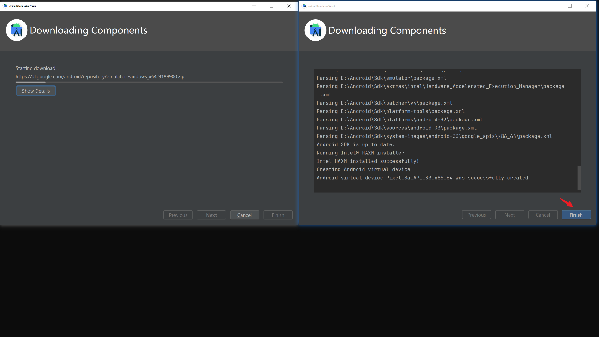Click Finish button in right wizard

pyautogui.click(x=576, y=215)
